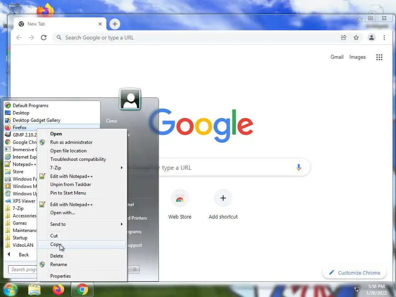The image size is (396, 297).
Task: Click the Firefox entry in the programs list
Action: (x=52, y=128)
